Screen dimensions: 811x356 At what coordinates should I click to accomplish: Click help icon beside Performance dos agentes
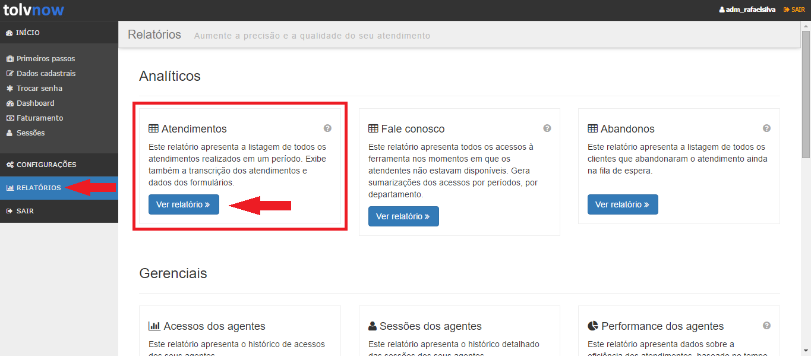pos(766,326)
